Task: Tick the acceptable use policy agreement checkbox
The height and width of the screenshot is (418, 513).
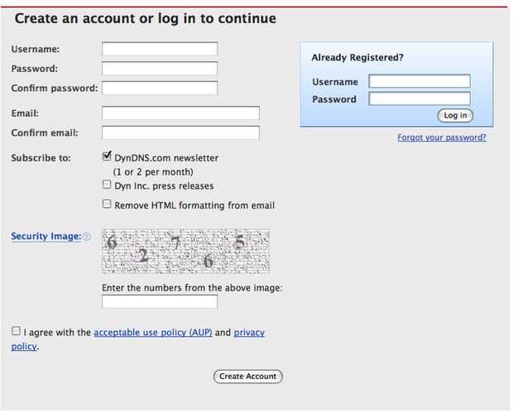Action: tap(16, 331)
